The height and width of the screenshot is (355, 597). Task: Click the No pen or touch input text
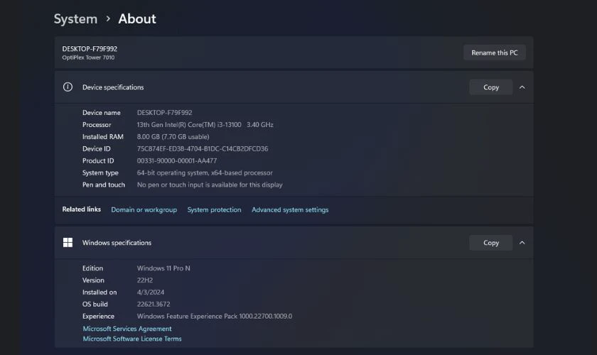coord(210,185)
